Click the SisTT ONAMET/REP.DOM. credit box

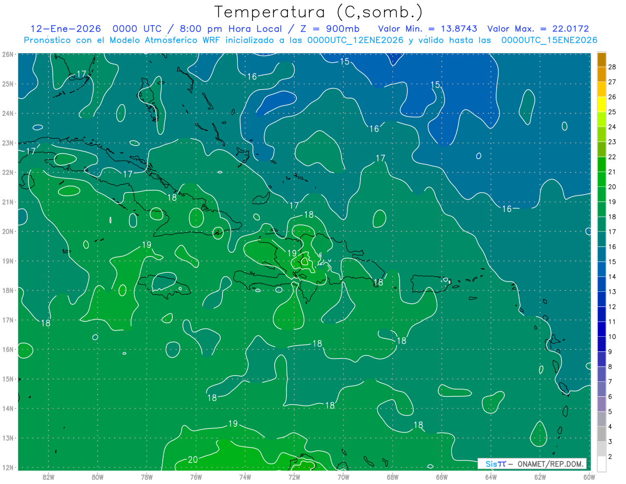point(532,464)
